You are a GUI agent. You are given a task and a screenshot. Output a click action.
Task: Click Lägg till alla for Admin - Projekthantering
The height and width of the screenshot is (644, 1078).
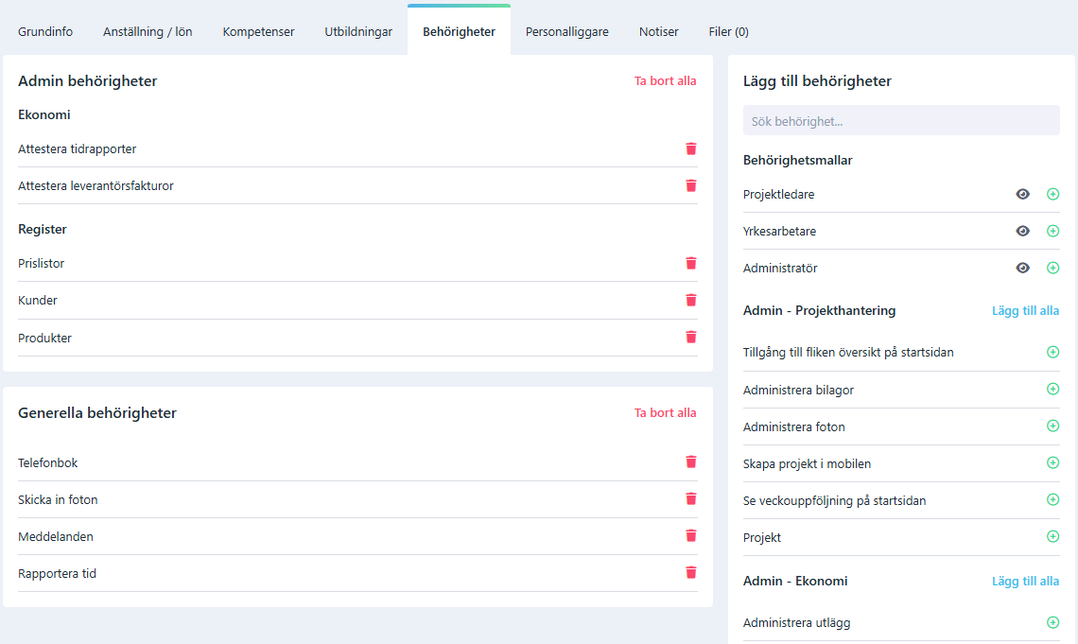[x=1025, y=311]
